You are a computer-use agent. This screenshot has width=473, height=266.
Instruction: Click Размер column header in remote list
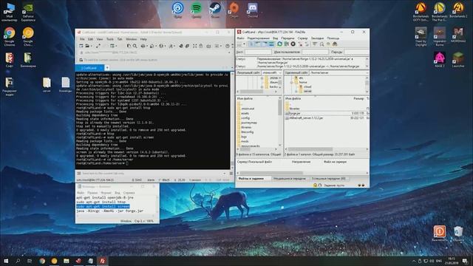click(358, 98)
